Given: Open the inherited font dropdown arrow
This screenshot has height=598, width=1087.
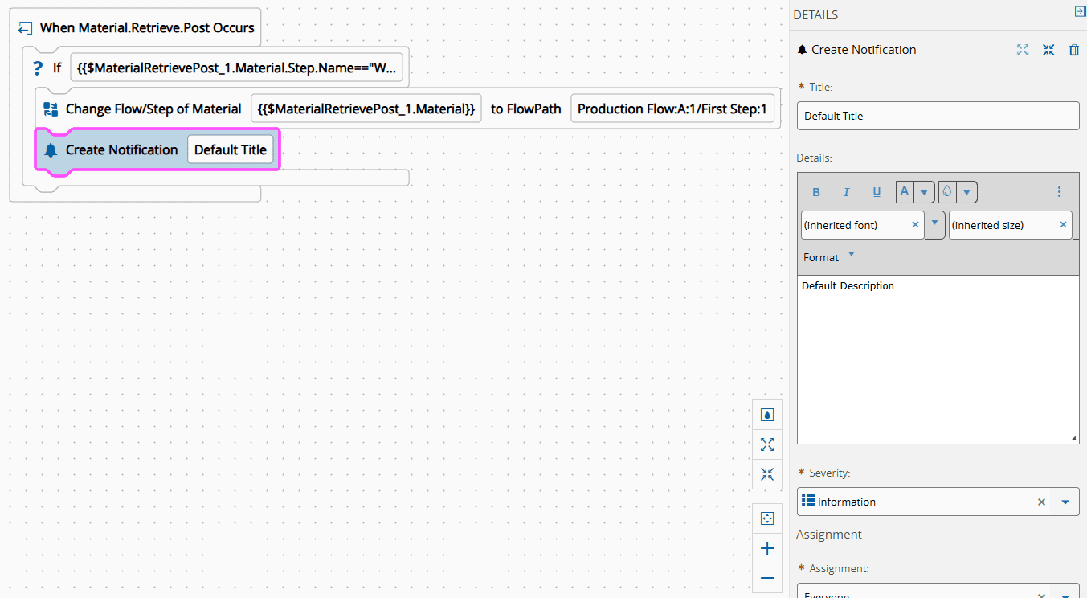Looking at the screenshot, I should click(934, 224).
